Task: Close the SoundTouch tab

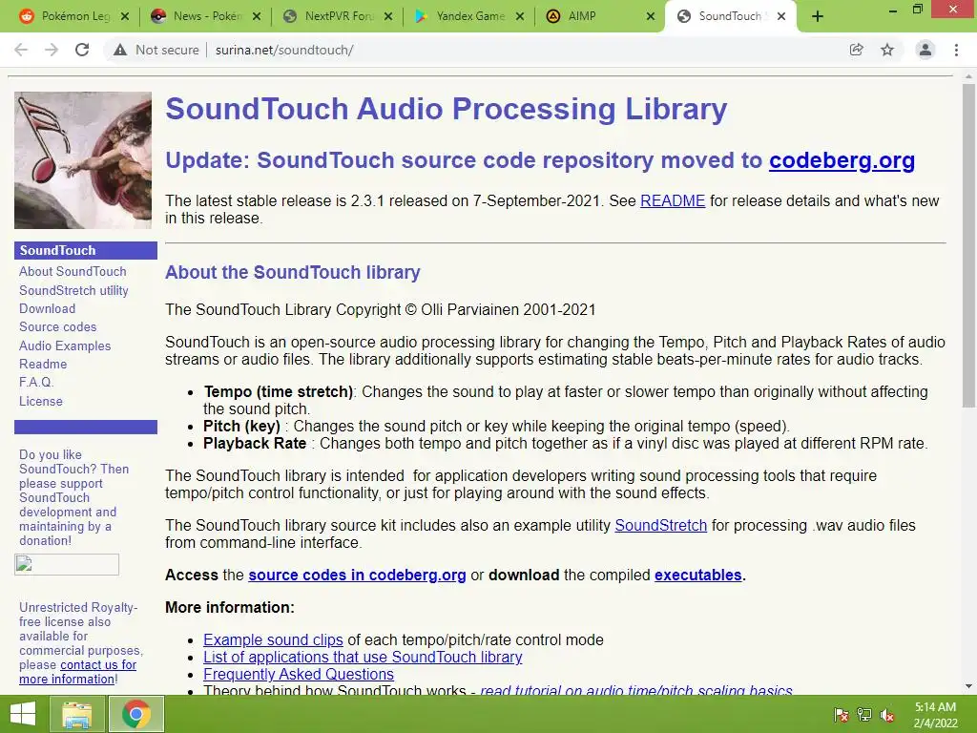Action: pos(781,16)
